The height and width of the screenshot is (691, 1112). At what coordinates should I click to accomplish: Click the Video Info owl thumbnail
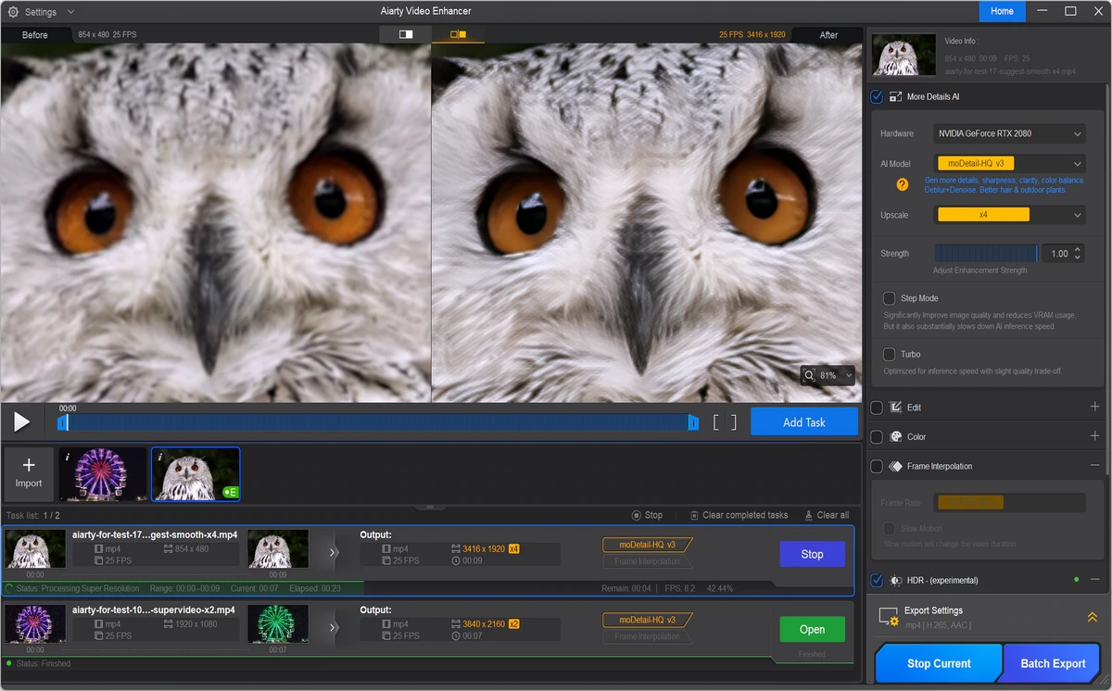coord(903,55)
